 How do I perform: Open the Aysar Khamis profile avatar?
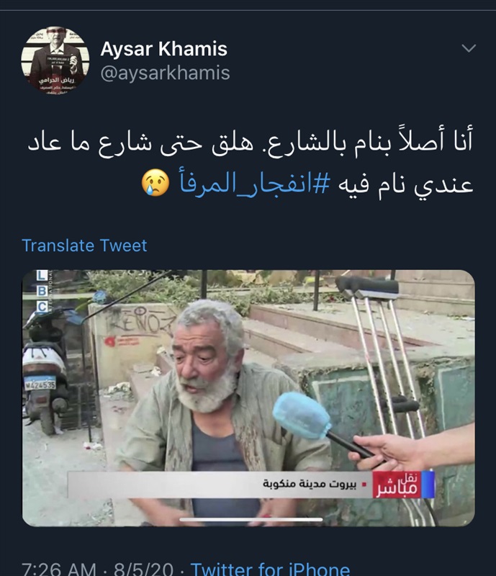(55, 60)
